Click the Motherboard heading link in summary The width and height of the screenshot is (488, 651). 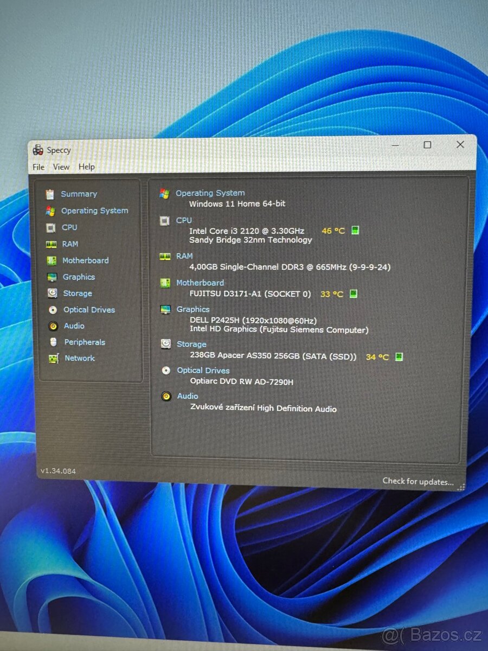(200, 283)
